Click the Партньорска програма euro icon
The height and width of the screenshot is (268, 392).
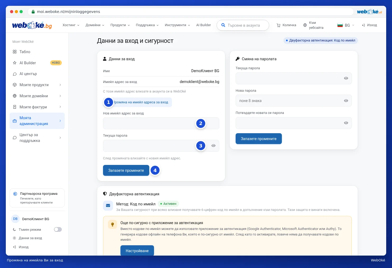tap(15, 194)
